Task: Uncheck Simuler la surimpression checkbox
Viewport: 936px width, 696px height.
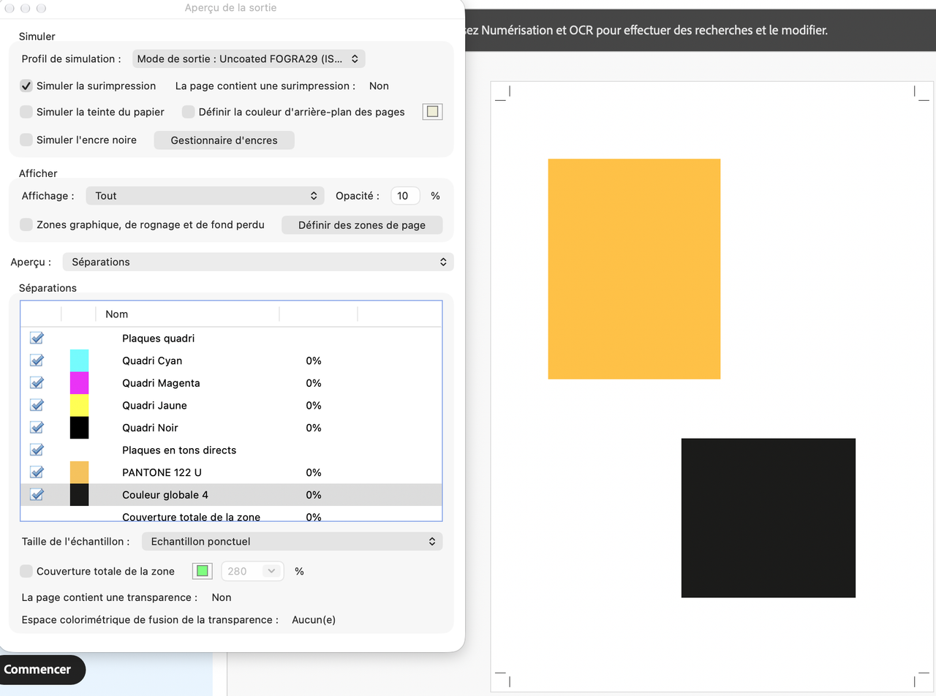Action: click(x=26, y=86)
